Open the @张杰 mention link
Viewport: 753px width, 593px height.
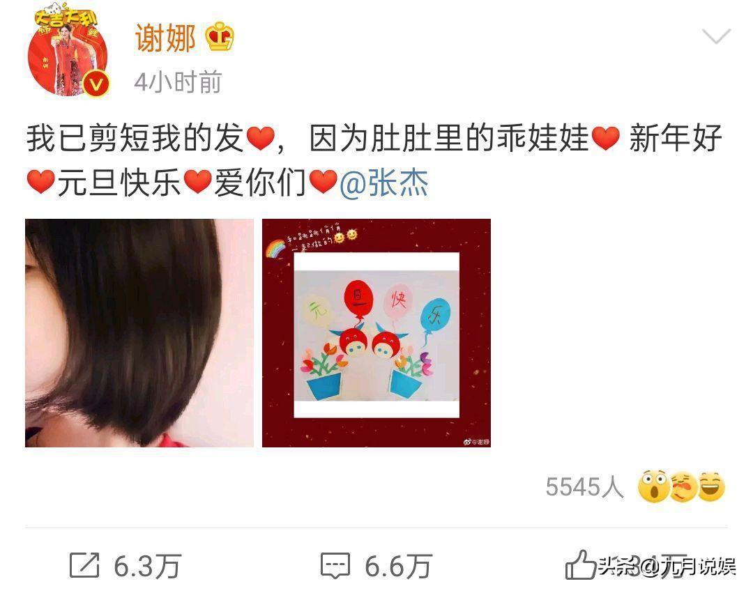point(383,183)
